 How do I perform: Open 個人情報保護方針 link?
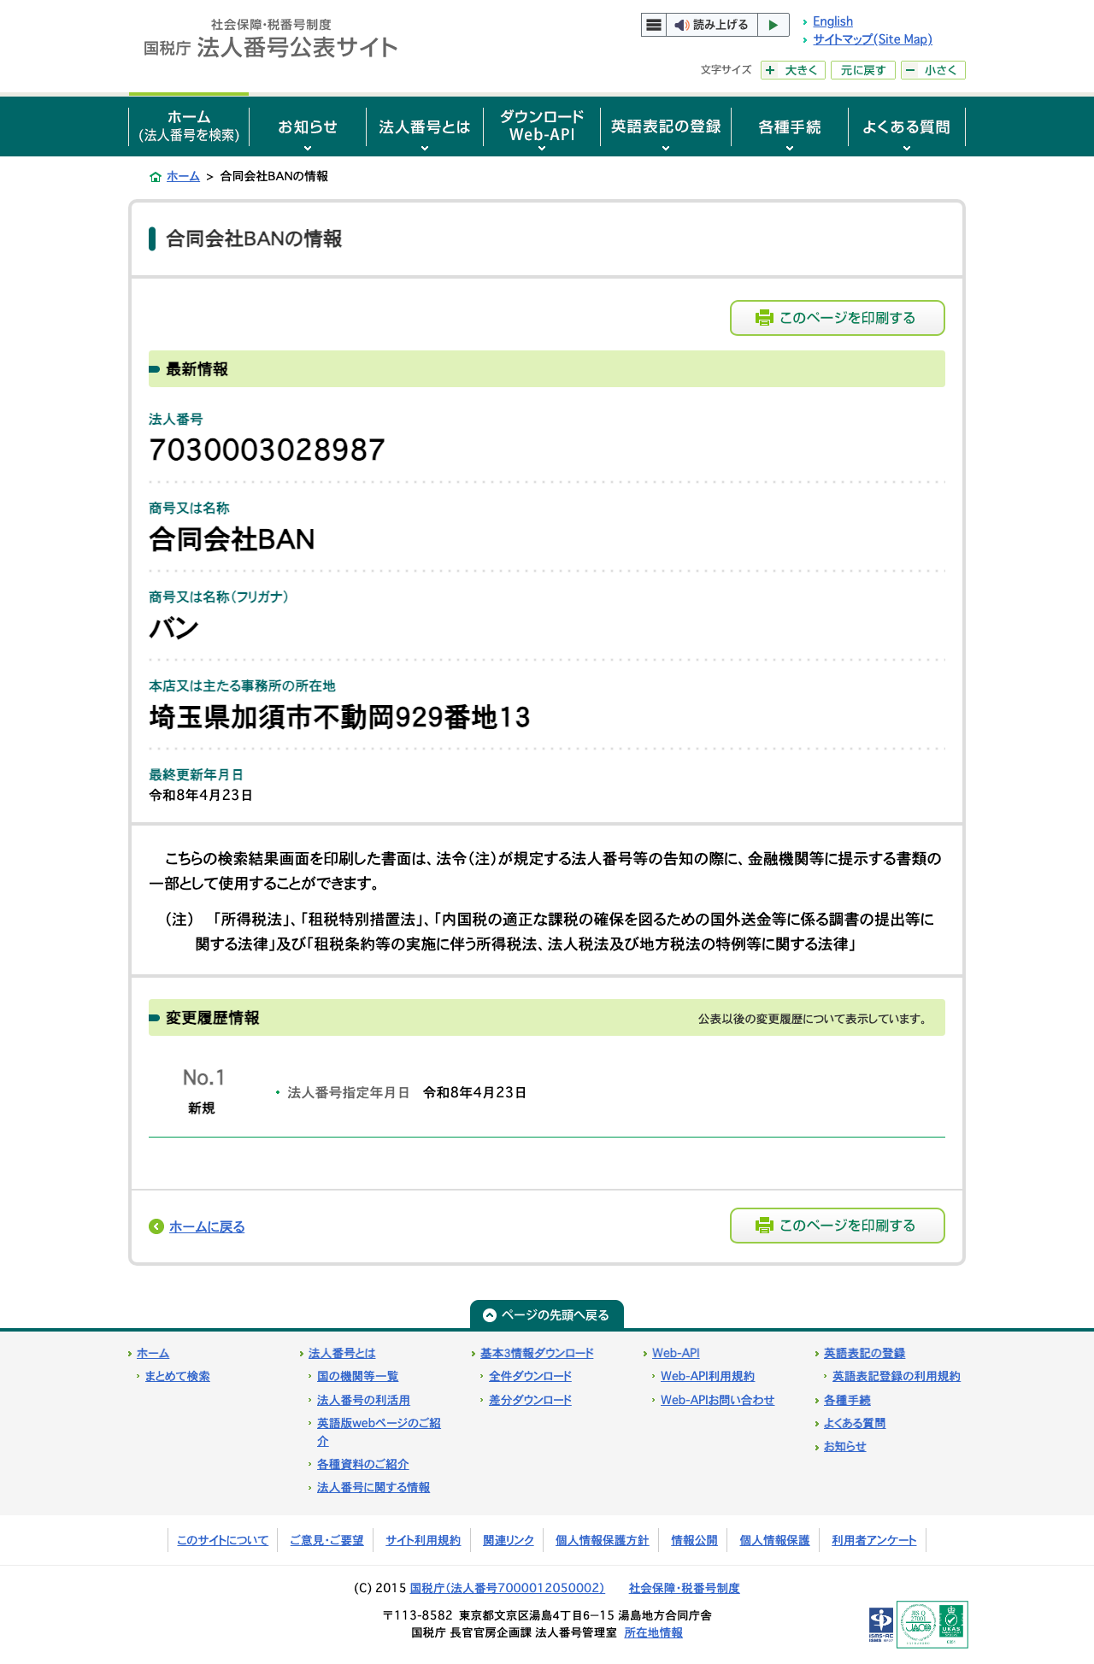602,1540
